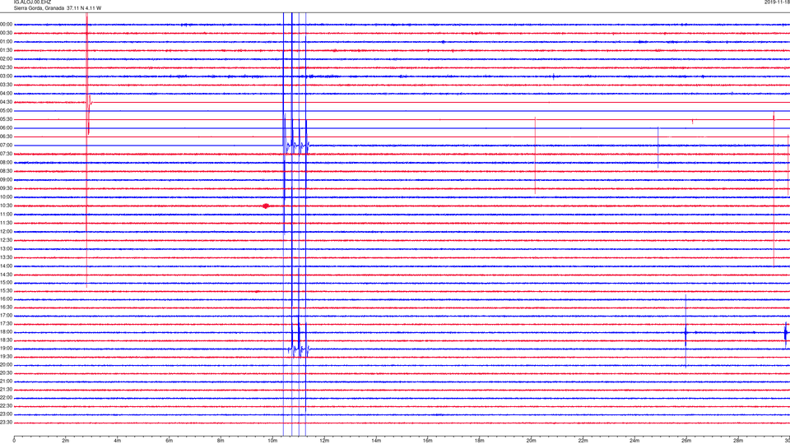790x444 pixels.
Task: Select the 19:30 time row label
Action: tap(6, 356)
